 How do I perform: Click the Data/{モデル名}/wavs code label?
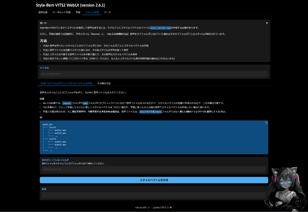(150, 112)
